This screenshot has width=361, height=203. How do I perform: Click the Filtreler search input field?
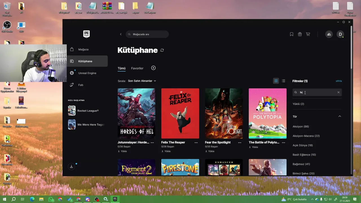317,92
